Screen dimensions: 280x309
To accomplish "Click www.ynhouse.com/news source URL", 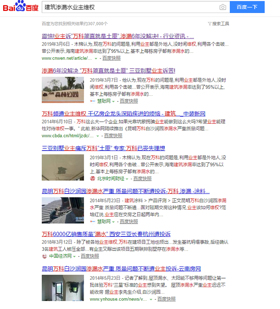I will 118,299.
